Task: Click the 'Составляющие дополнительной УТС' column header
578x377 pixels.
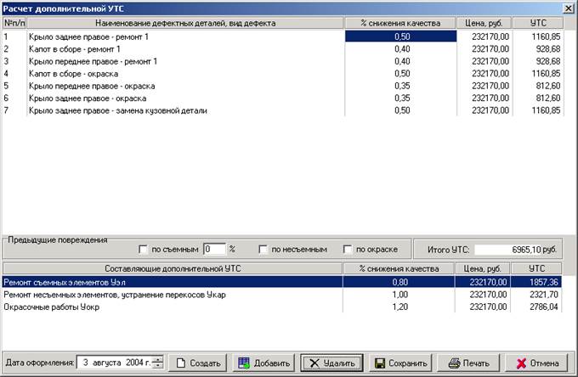Action: click(172, 268)
